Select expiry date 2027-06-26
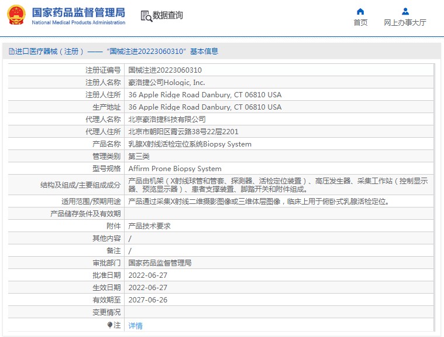This screenshot has height=337, width=444. pos(148,300)
